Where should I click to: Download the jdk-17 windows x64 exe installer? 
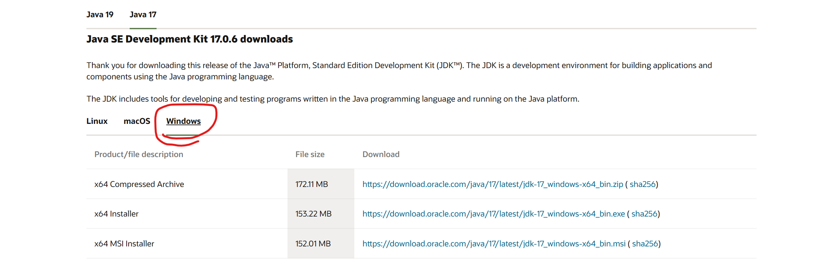tap(494, 214)
